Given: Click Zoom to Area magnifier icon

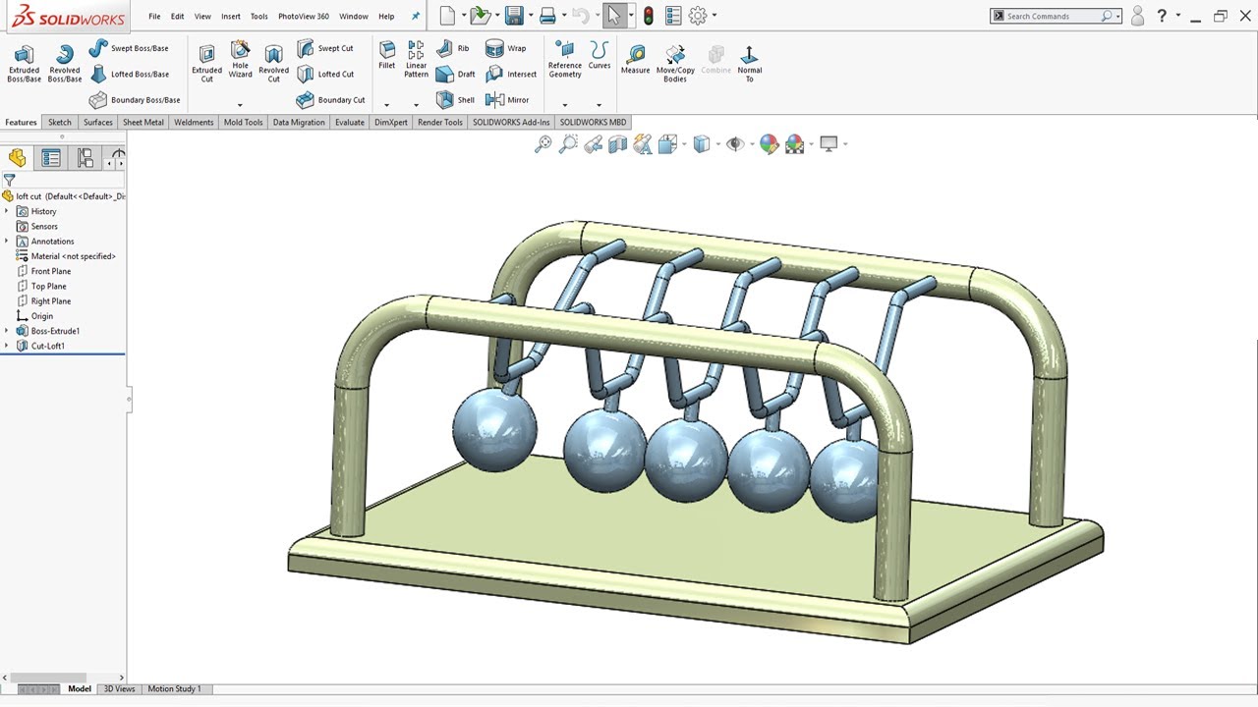Looking at the screenshot, I should click(x=568, y=144).
